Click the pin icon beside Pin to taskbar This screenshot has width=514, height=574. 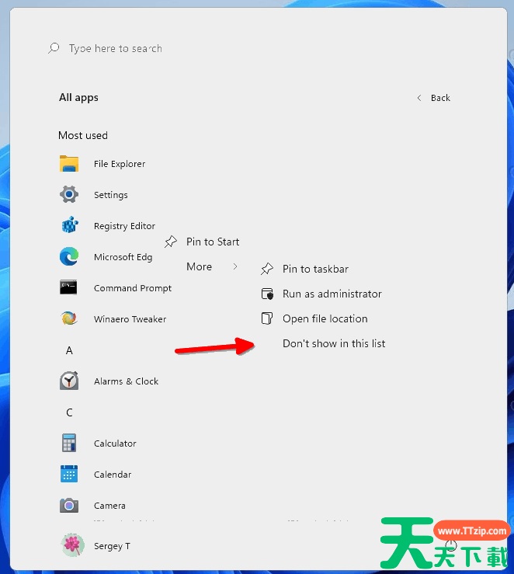tap(266, 269)
